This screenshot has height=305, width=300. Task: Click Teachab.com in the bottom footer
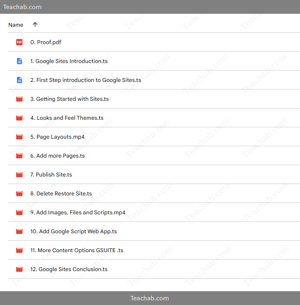(x=150, y=298)
